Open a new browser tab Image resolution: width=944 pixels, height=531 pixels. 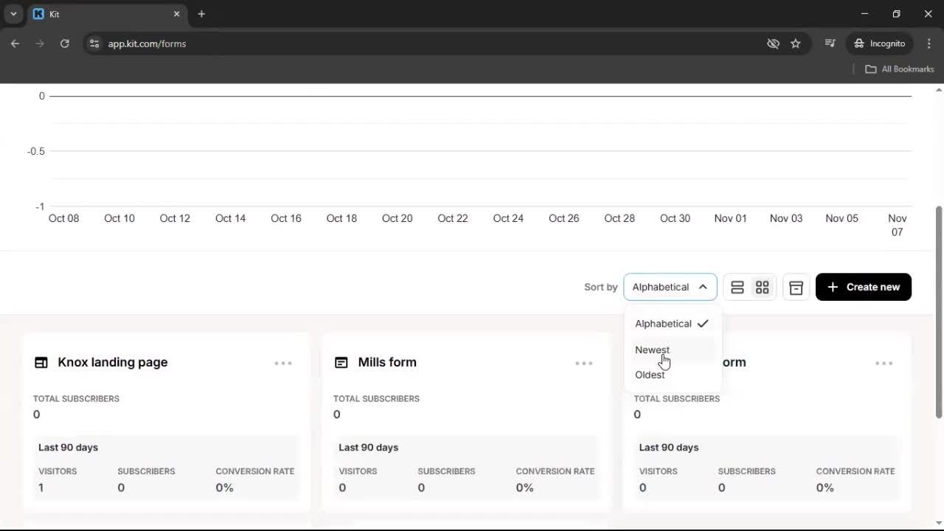(201, 14)
